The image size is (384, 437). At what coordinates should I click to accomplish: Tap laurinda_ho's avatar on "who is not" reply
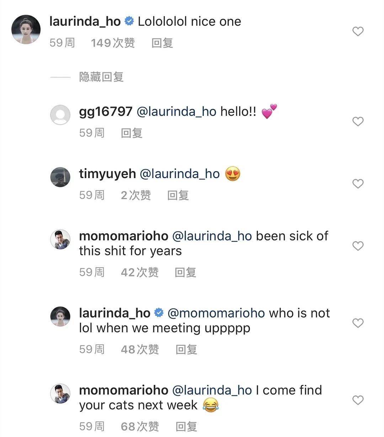pos(60,316)
